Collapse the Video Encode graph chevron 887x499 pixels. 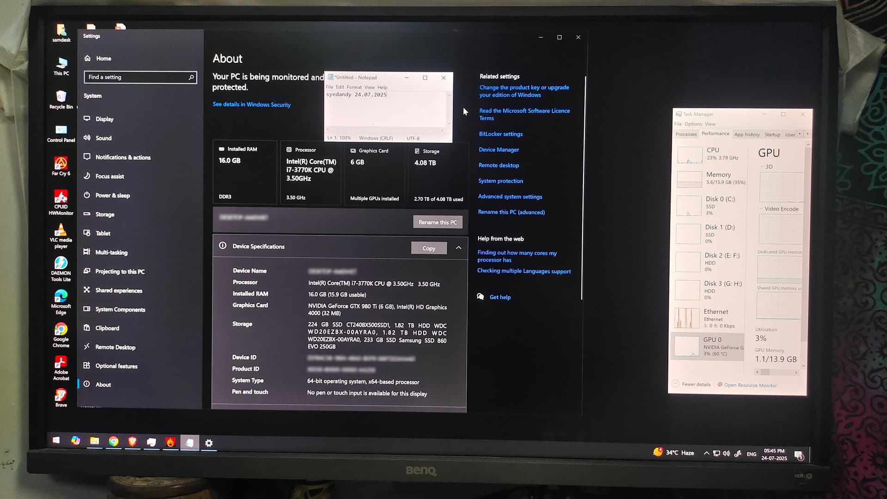761,209
